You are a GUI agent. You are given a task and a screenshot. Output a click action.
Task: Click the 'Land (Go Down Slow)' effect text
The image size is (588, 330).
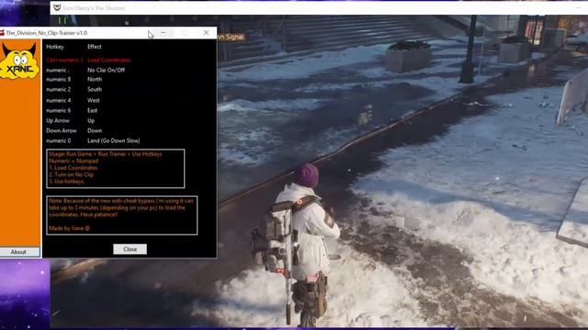click(x=114, y=140)
